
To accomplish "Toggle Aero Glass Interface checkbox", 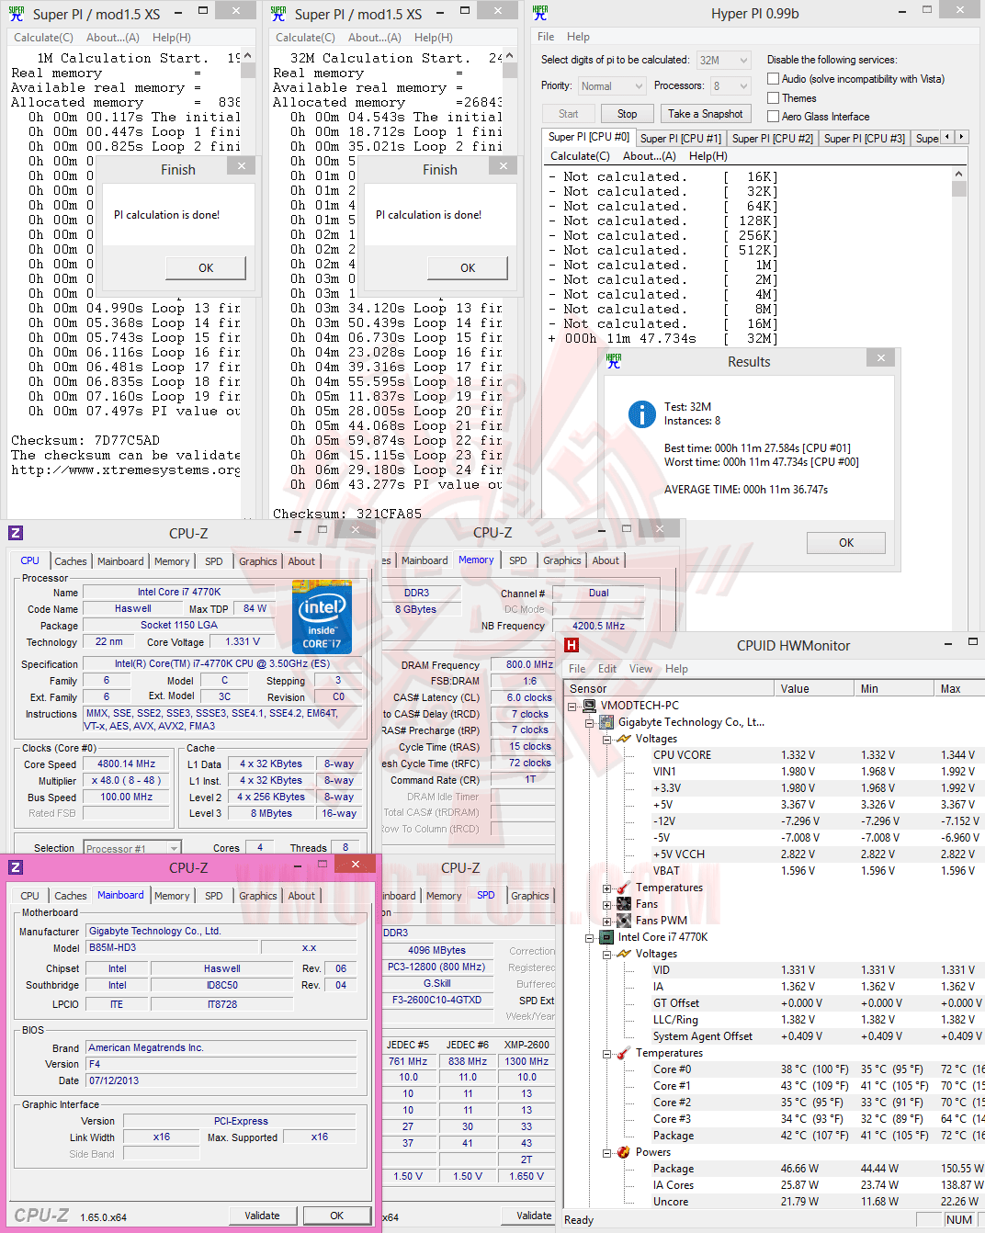I will (774, 117).
